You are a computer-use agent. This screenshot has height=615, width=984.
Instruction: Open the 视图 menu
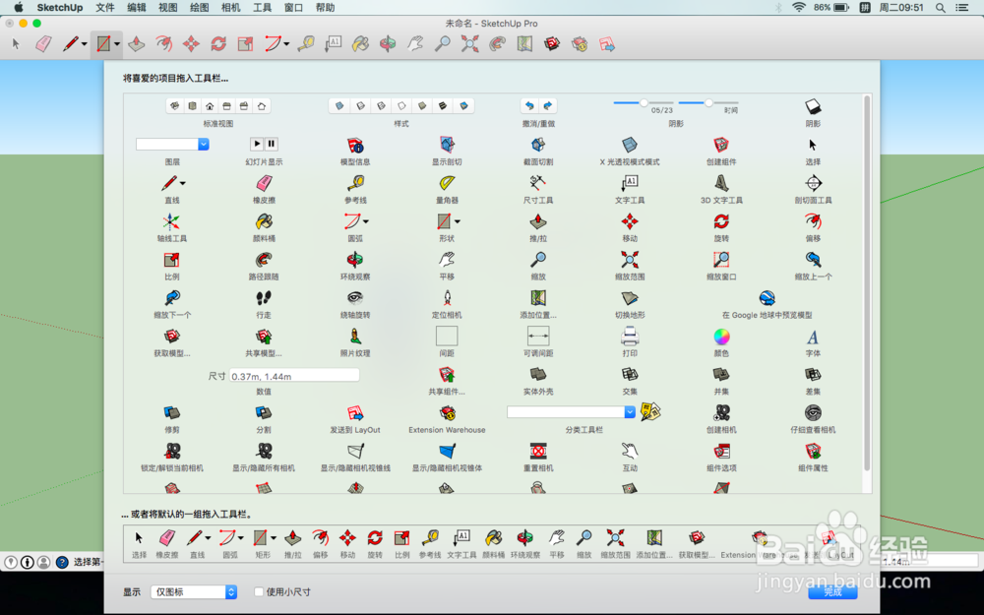click(x=168, y=8)
